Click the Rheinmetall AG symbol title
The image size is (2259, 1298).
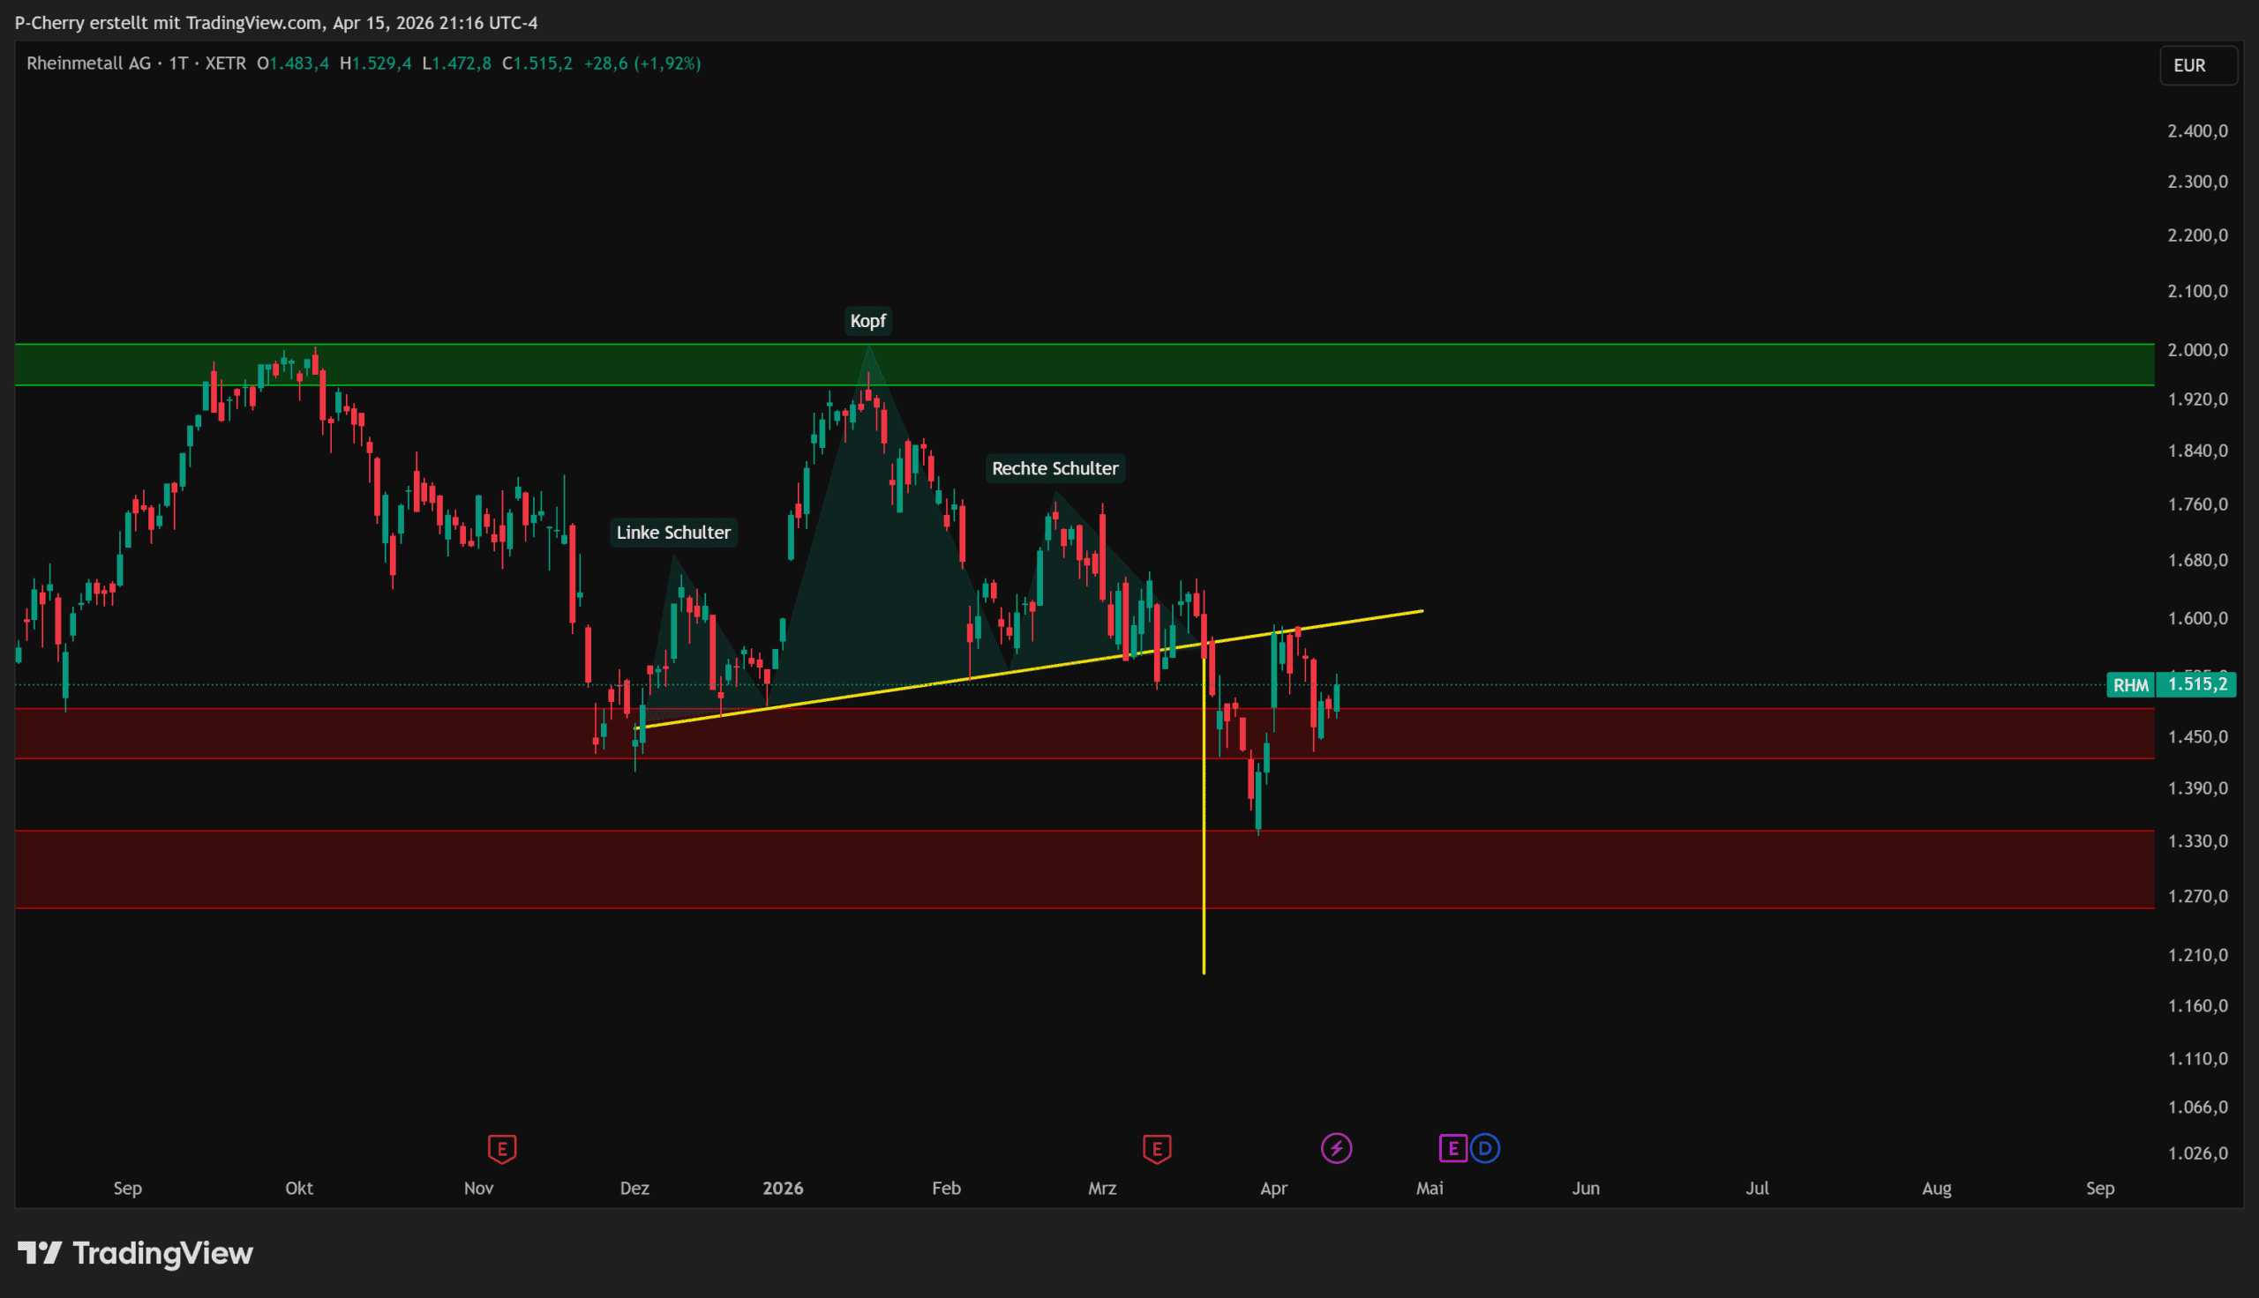pyautogui.click(x=88, y=63)
